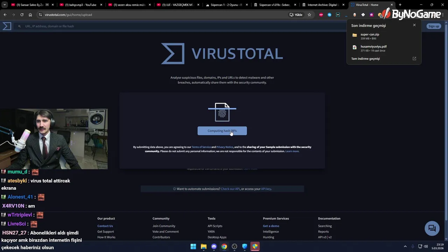Reload the page with the refresh icon
Viewport: 448px width, 252px height.
pyautogui.click(x=22, y=15)
